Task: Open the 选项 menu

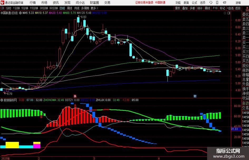Action: click(x=202, y=3)
